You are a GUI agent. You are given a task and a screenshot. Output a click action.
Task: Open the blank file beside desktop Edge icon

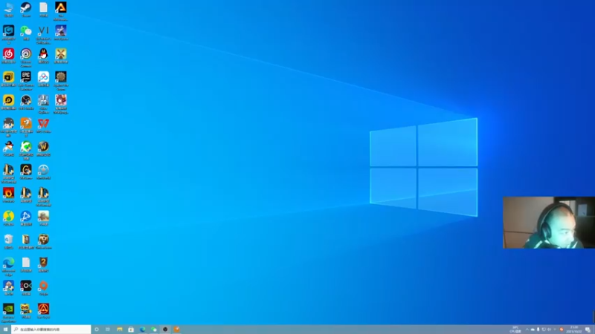coord(26,264)
